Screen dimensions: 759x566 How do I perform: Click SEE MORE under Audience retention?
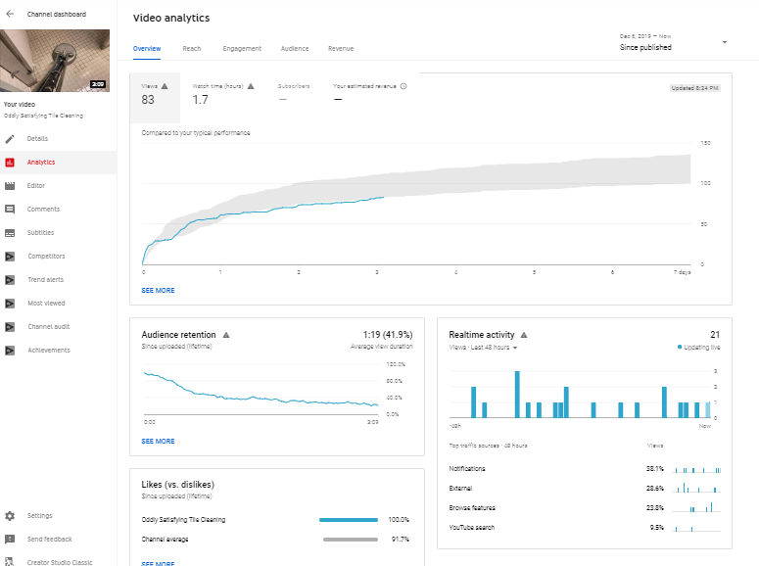point(159,442)
